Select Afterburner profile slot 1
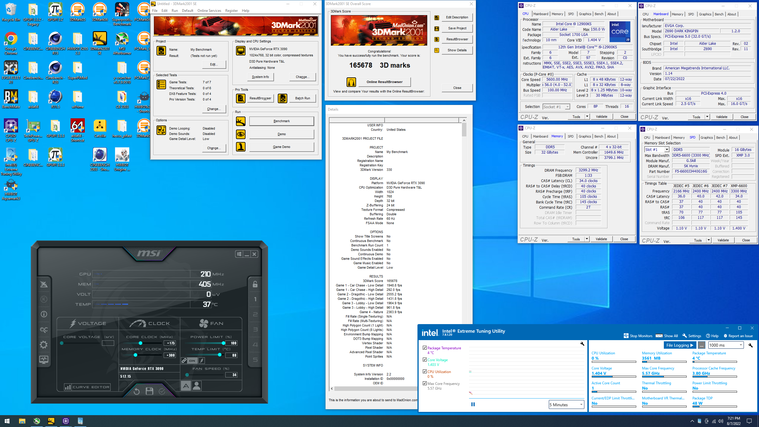The height and width of the screenshot is (427, 759). [x=255, y=299]
